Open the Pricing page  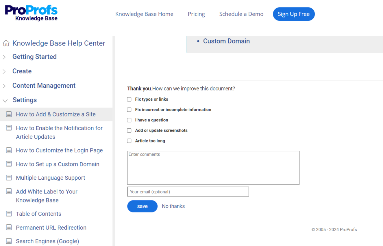click(x=196, y=14)
